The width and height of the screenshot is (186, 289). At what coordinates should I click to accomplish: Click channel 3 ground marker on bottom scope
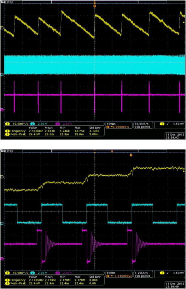coord(2,259)
